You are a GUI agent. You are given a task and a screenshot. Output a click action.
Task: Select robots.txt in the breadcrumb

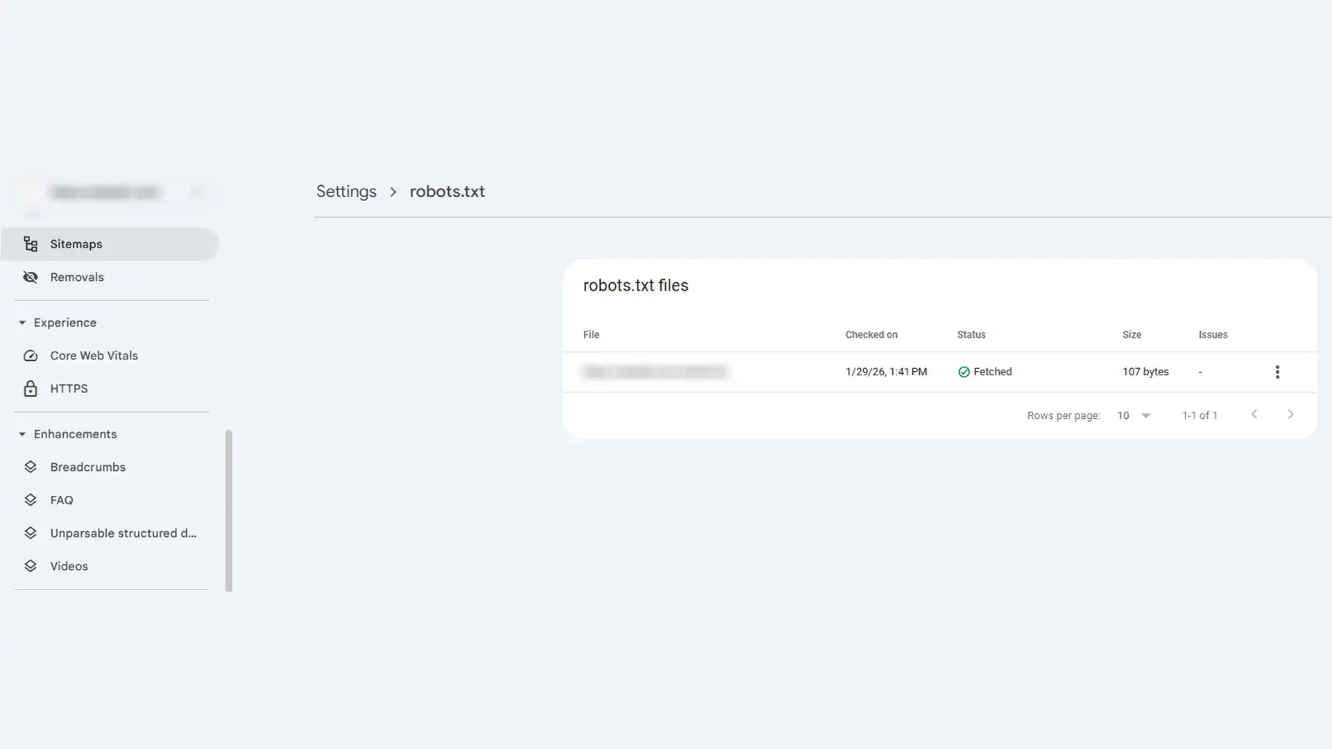click(x=447, y=191)
